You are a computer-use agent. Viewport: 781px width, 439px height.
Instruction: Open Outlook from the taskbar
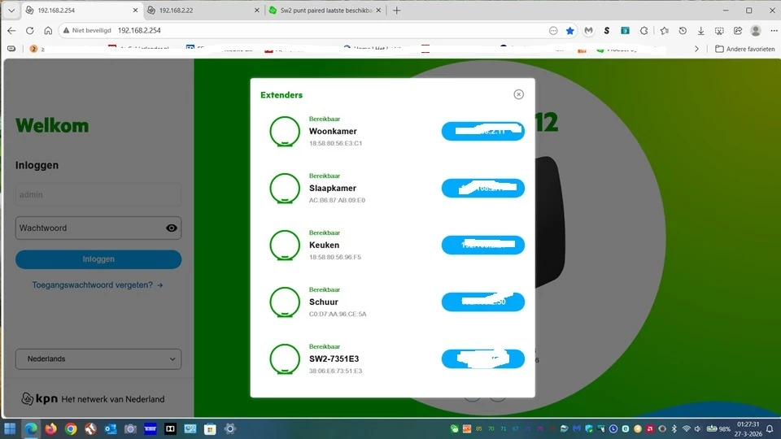click(110, 428)
